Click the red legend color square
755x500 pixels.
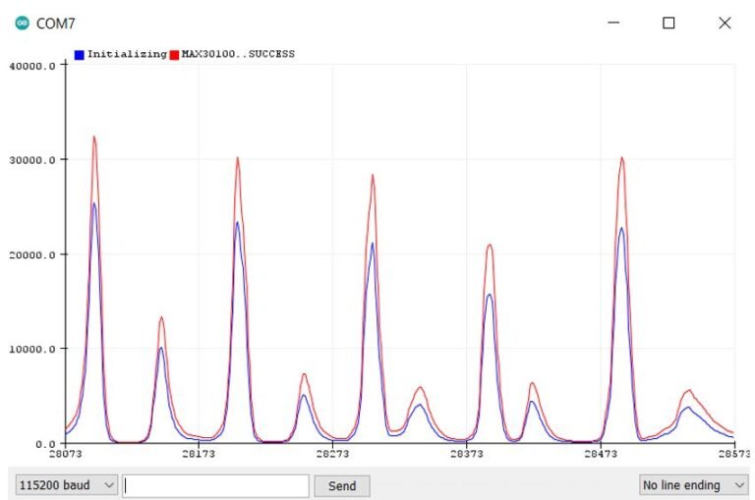175,55
